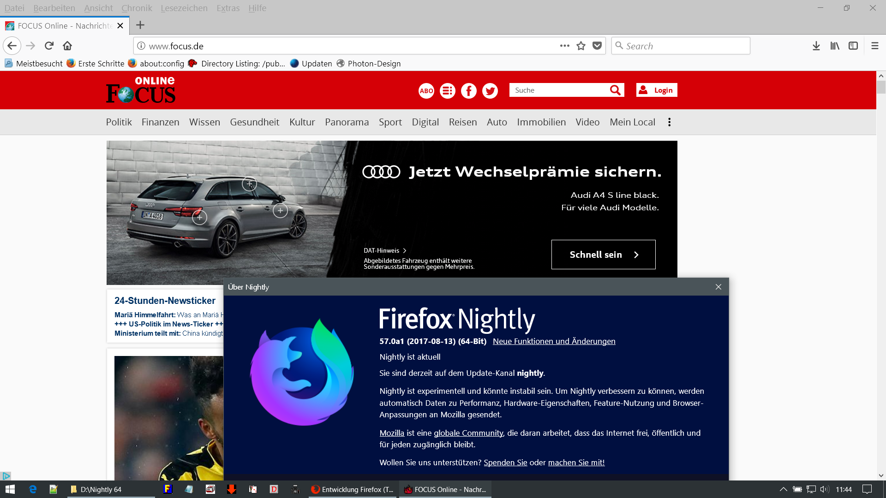The height and width of the screenshot is (498, 886).
Task: Toggle the sidebar view icon
Action: coord(853,46)
